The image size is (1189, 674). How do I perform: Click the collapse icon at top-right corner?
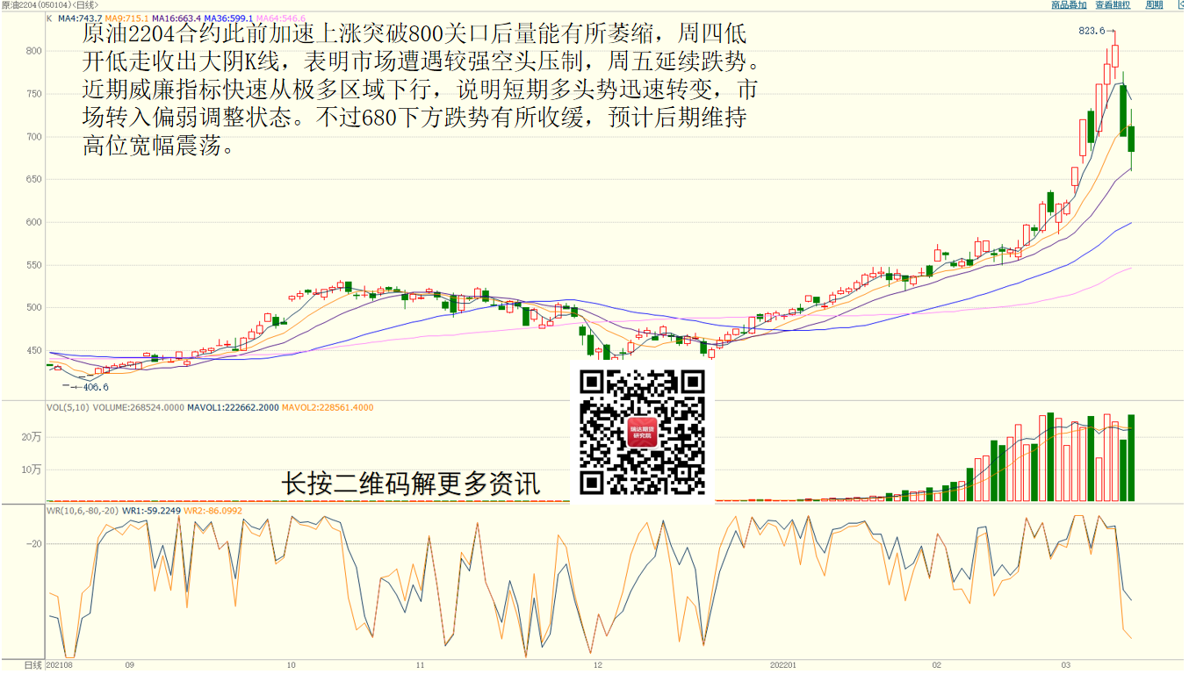tap(1182, 5)
